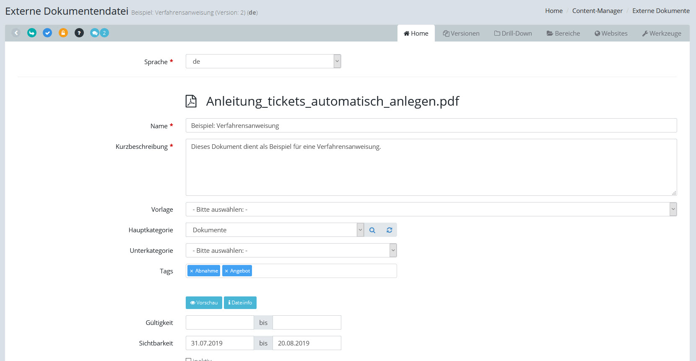696x361 pixels.
Task: Click the search icon beside Hauptkategorie
Action: (x=372, y=230)
